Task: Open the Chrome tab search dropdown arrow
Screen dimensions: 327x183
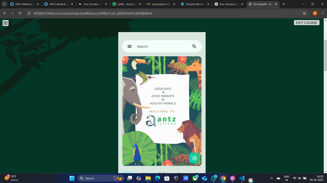Action: (4, 4)
